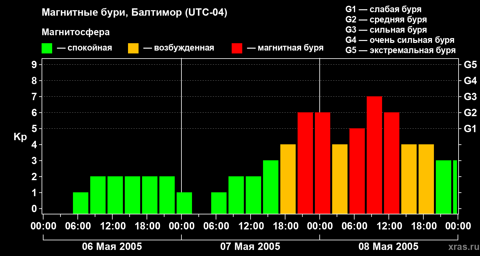Click the 06 Мая 2005 date label

112,246
